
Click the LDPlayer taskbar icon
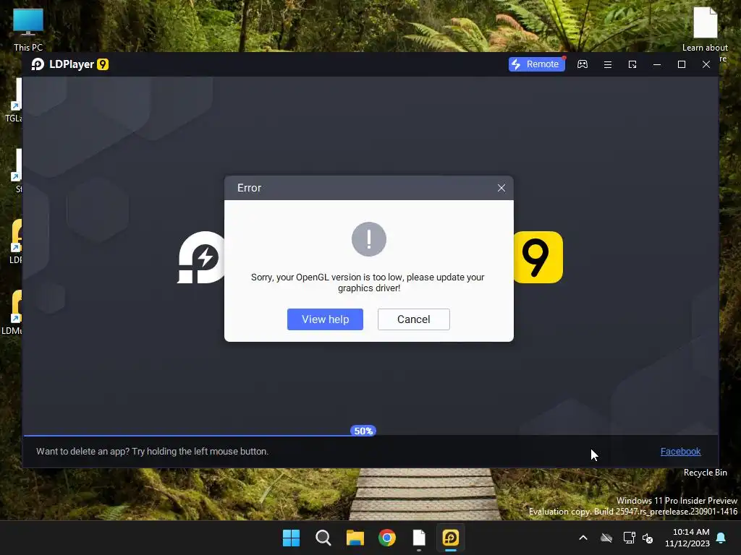(451, 538)
